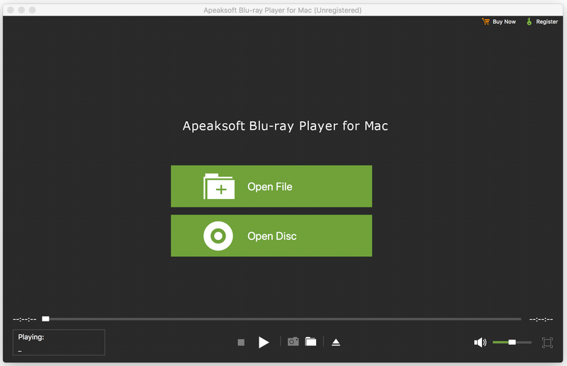Open the snapshot folder icon
The height and width of the screenshot is (366, 567).
[310, 341]
